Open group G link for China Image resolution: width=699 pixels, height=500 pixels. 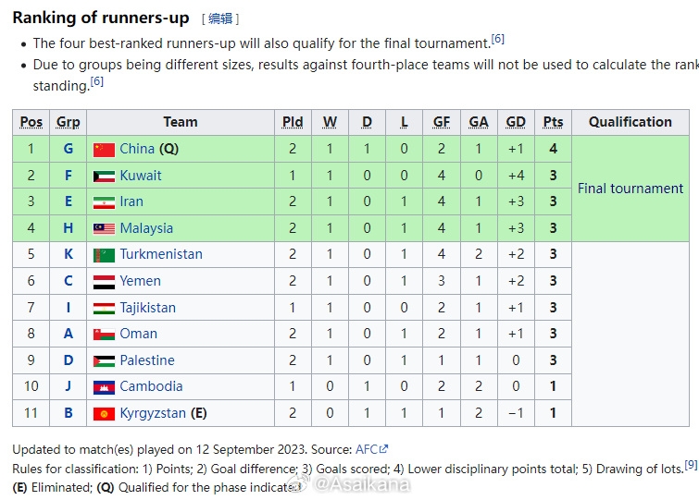[x=68, y=149]
